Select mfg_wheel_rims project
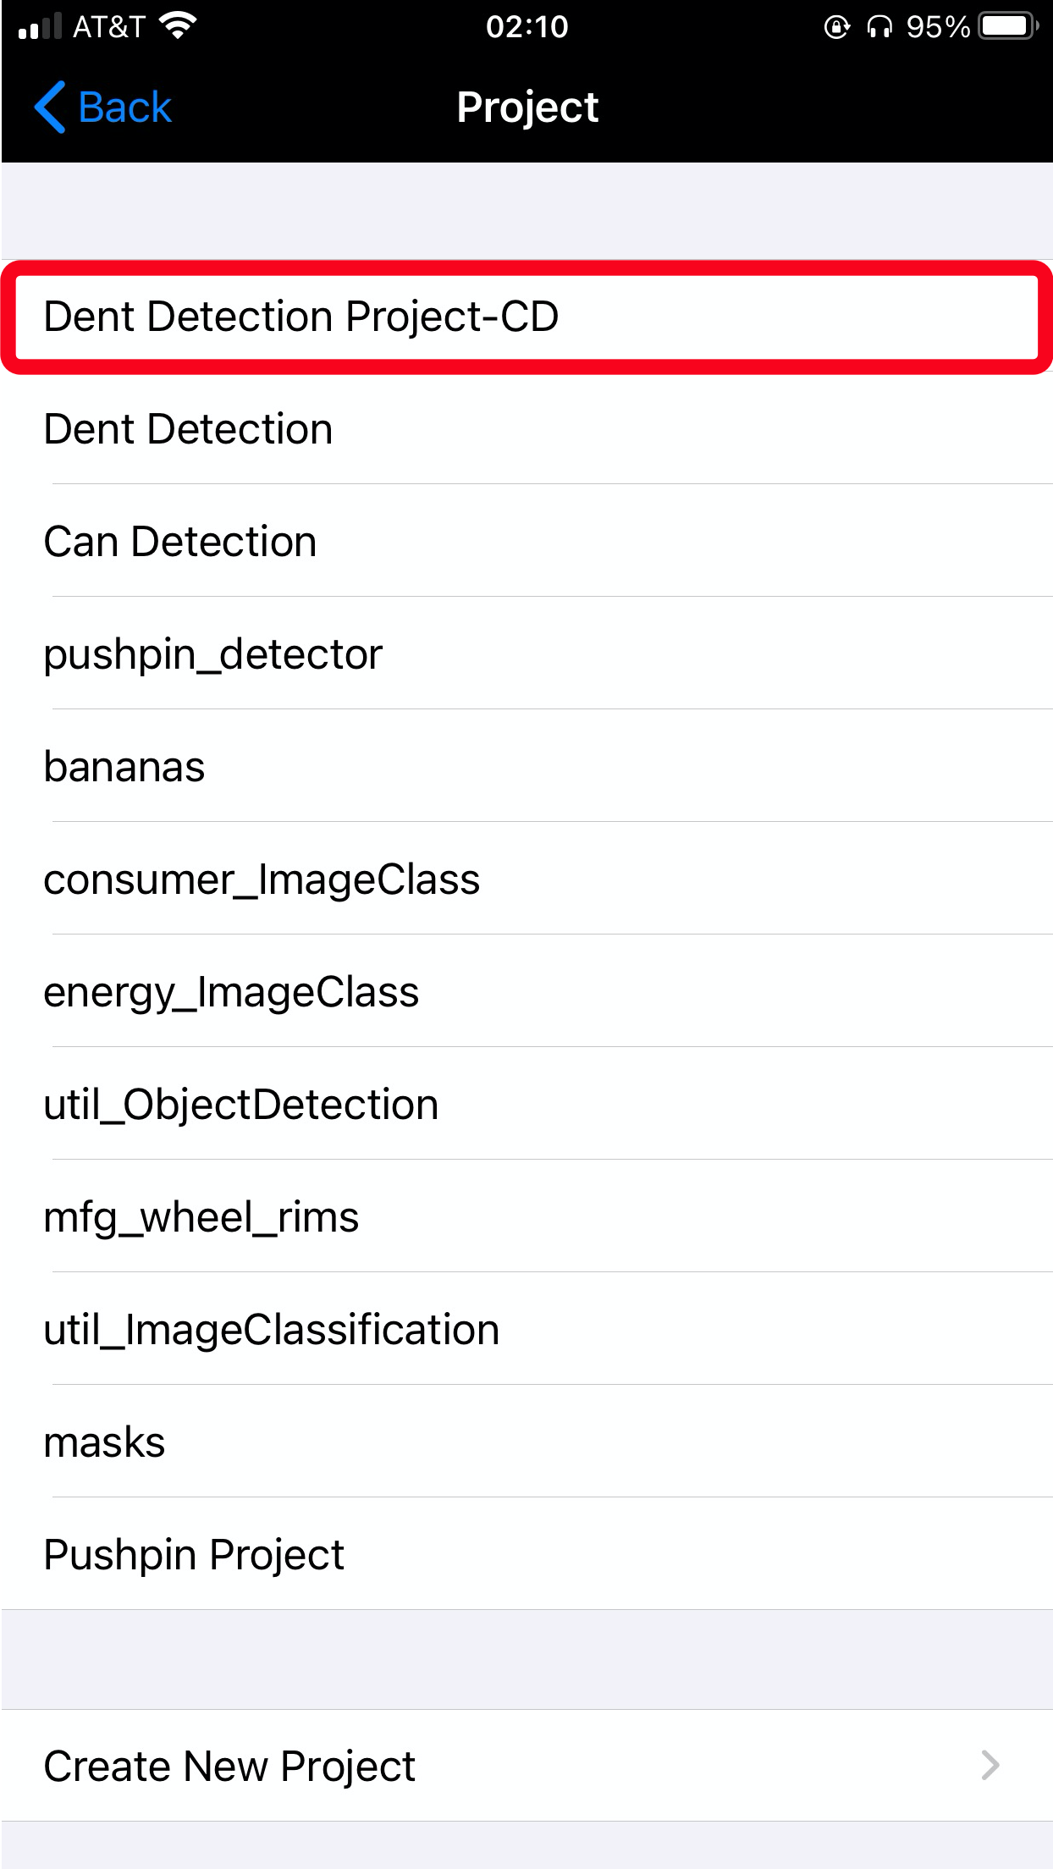Viewport: 1053px width, 1869px height. pos(526,1216)
